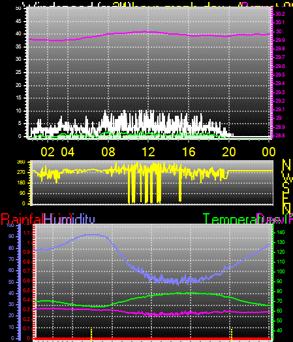The image size is (293, 342).
Task: Click the blue Humidity legend label
Action: coord(69,219)
